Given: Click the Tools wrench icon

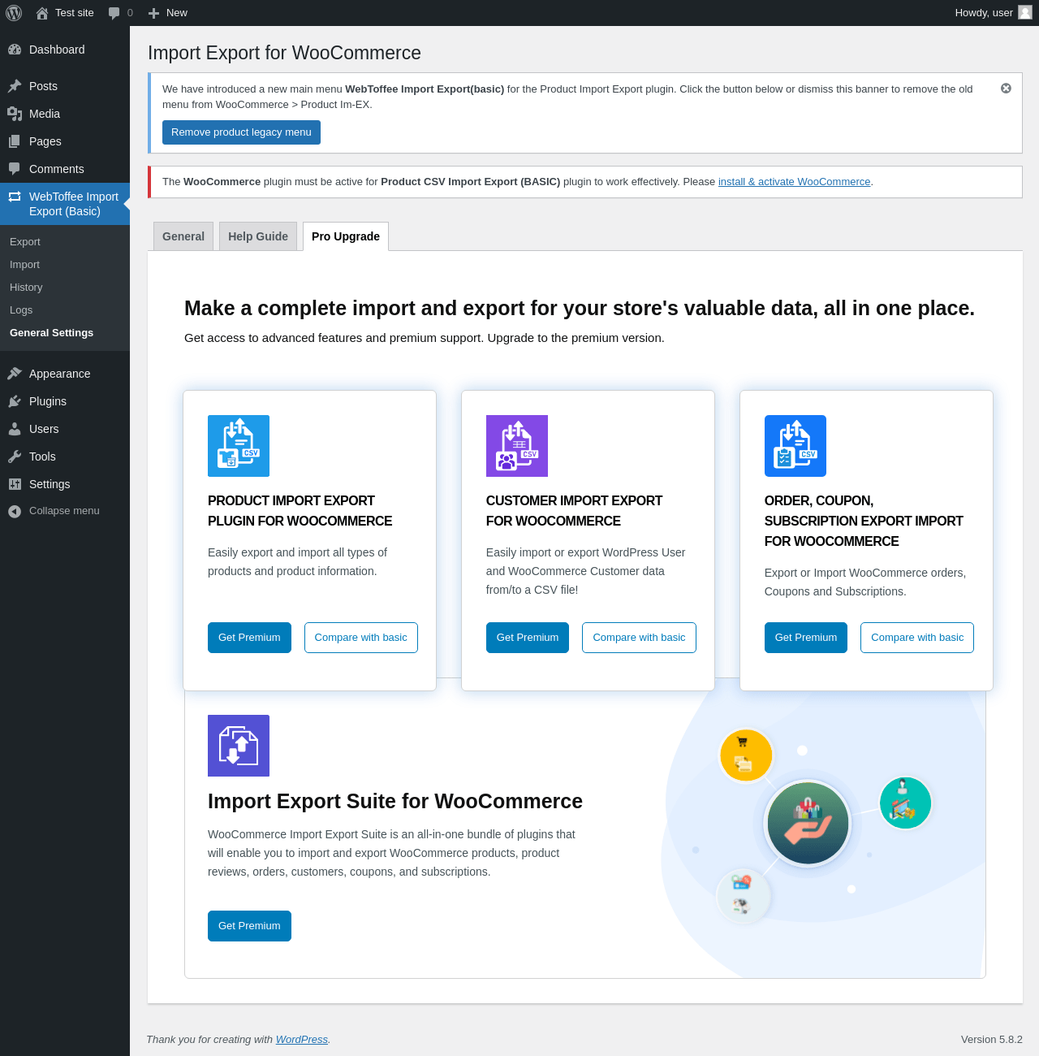Looking at the screenshot, I should [15, 457].
